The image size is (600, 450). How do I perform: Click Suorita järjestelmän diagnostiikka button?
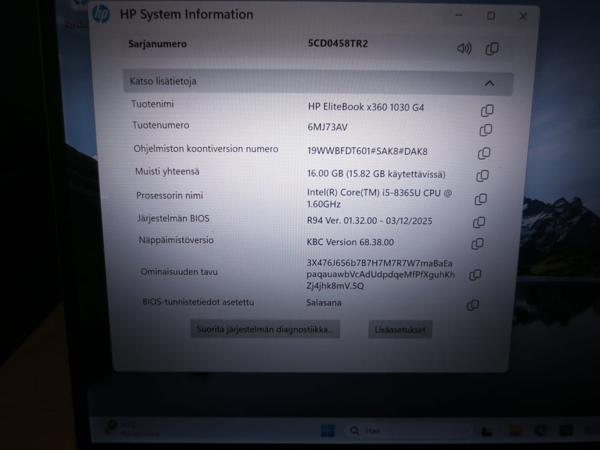pyautogui.click(x=265, y=329)
